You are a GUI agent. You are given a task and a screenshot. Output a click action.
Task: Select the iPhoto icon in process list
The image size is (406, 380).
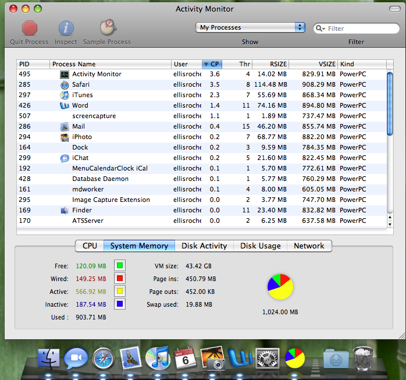65,137
